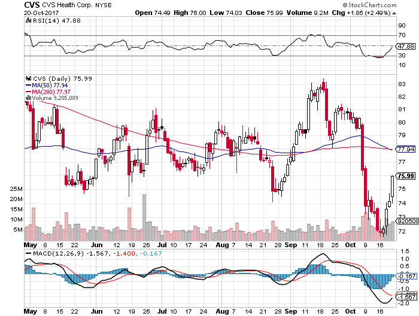The height and width of the screenshot is (316, 419).
Task: Click the MACD line icon in legend
Action: pos(27,254)
